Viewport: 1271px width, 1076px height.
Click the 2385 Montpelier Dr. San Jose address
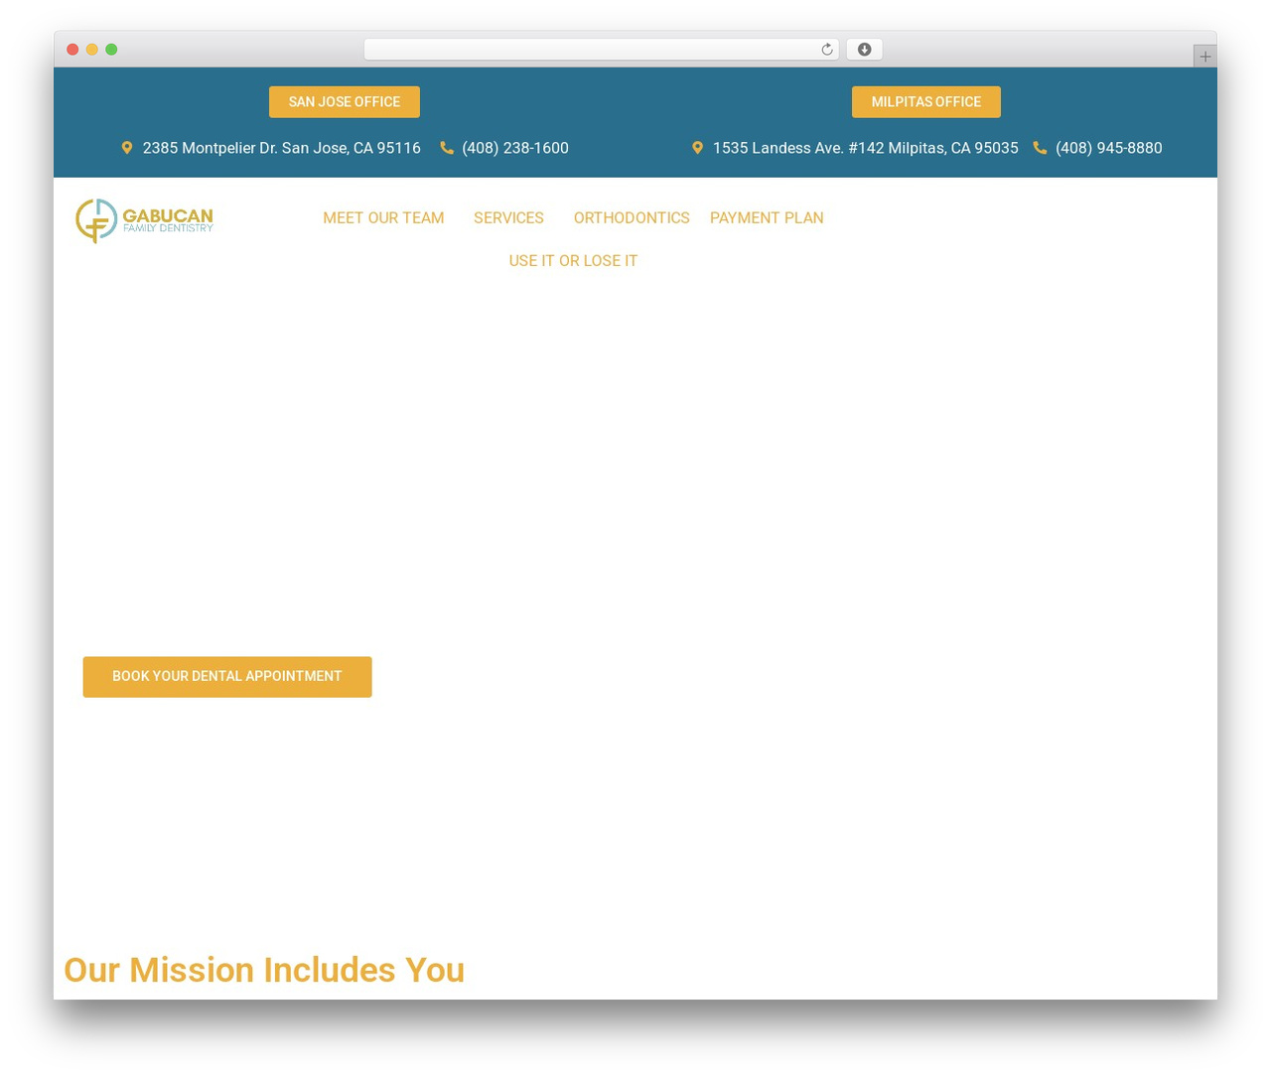(x=282, y=148)
